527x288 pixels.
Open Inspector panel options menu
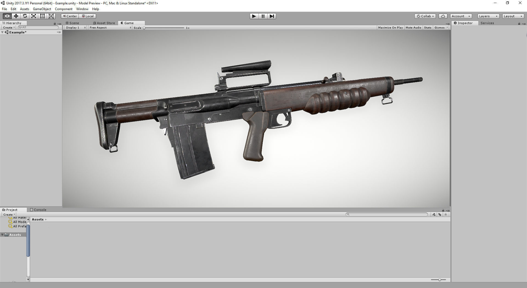pyautogui.click(x=524, y=24)
